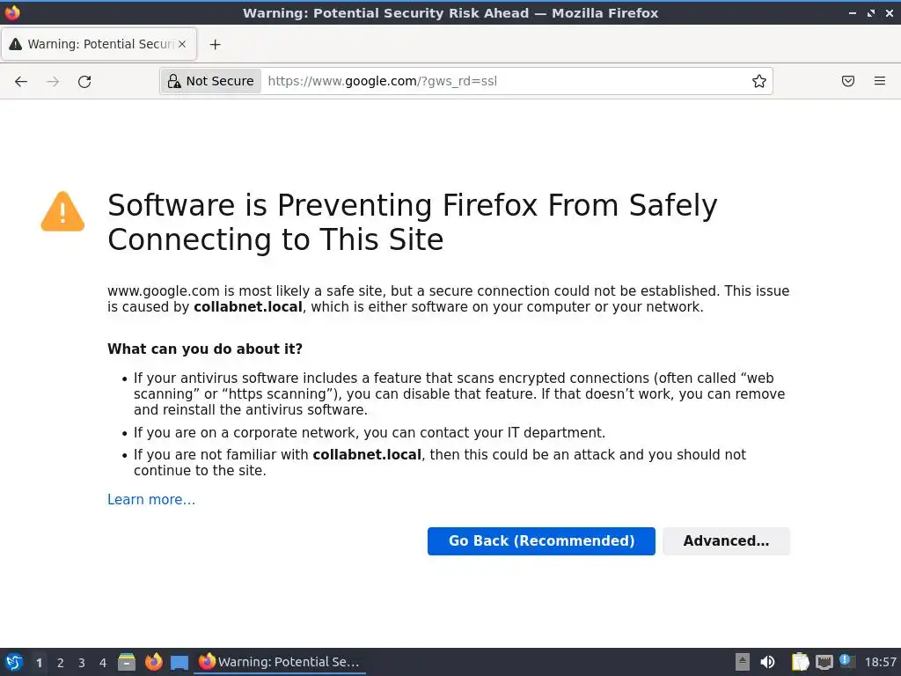Screen dimensions: 901x676
Task: Switch to workspace 1
Action: click(39, 663)
